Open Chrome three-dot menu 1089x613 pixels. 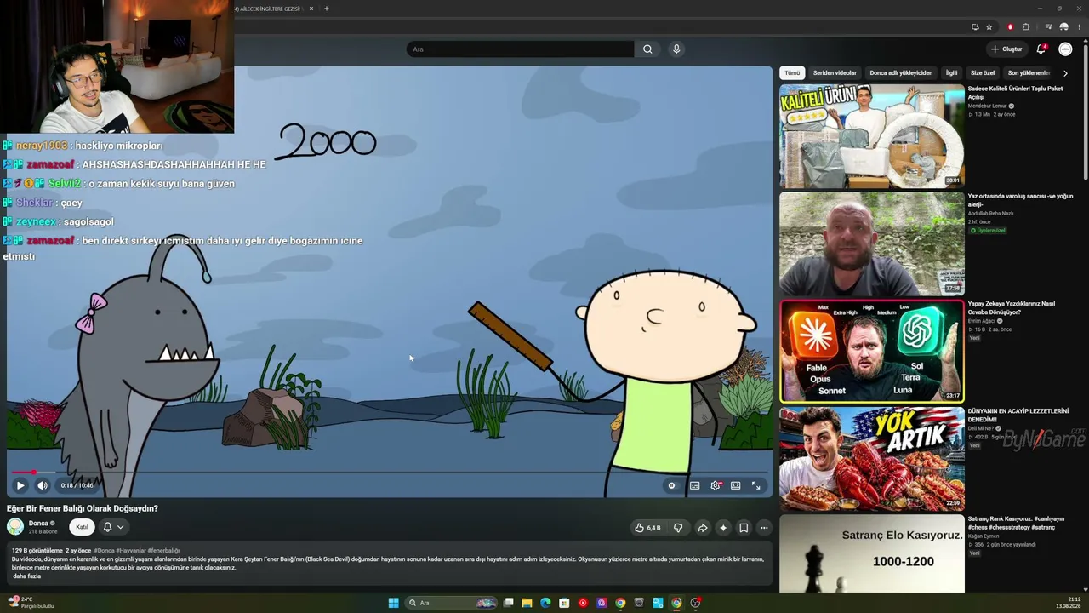click(x=1079, y=26)
